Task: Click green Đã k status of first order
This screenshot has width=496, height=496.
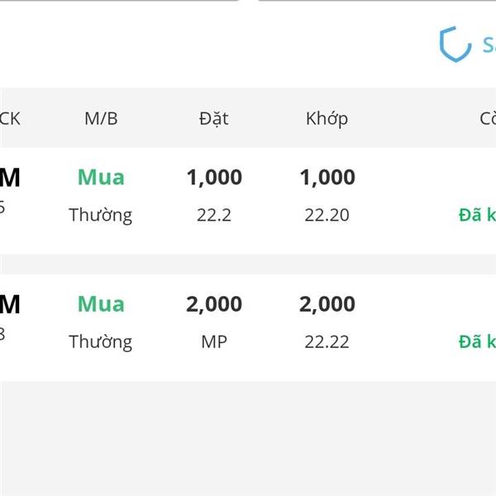Action: click(x=477, y=215)
